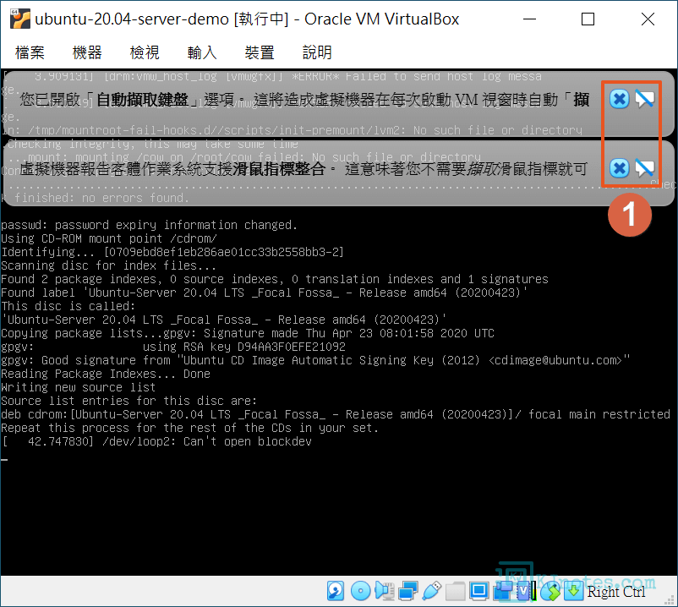Screen dimensions: 678x607
Task: Click the display status icon
Action: [479, 591]
